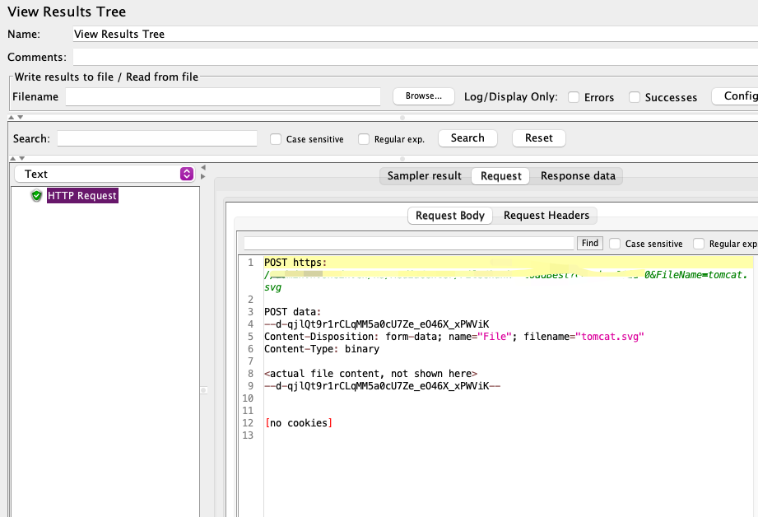Click the "[no cookies]" line
The height and width of the screenshot is (517, 758).
tap(298, 423)
